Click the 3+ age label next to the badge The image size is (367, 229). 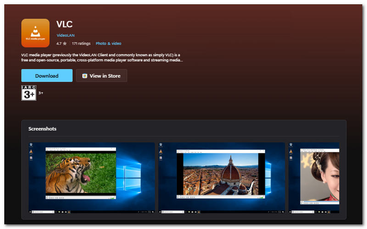41,93
